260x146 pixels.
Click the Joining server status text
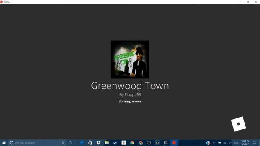pos(130,101)
